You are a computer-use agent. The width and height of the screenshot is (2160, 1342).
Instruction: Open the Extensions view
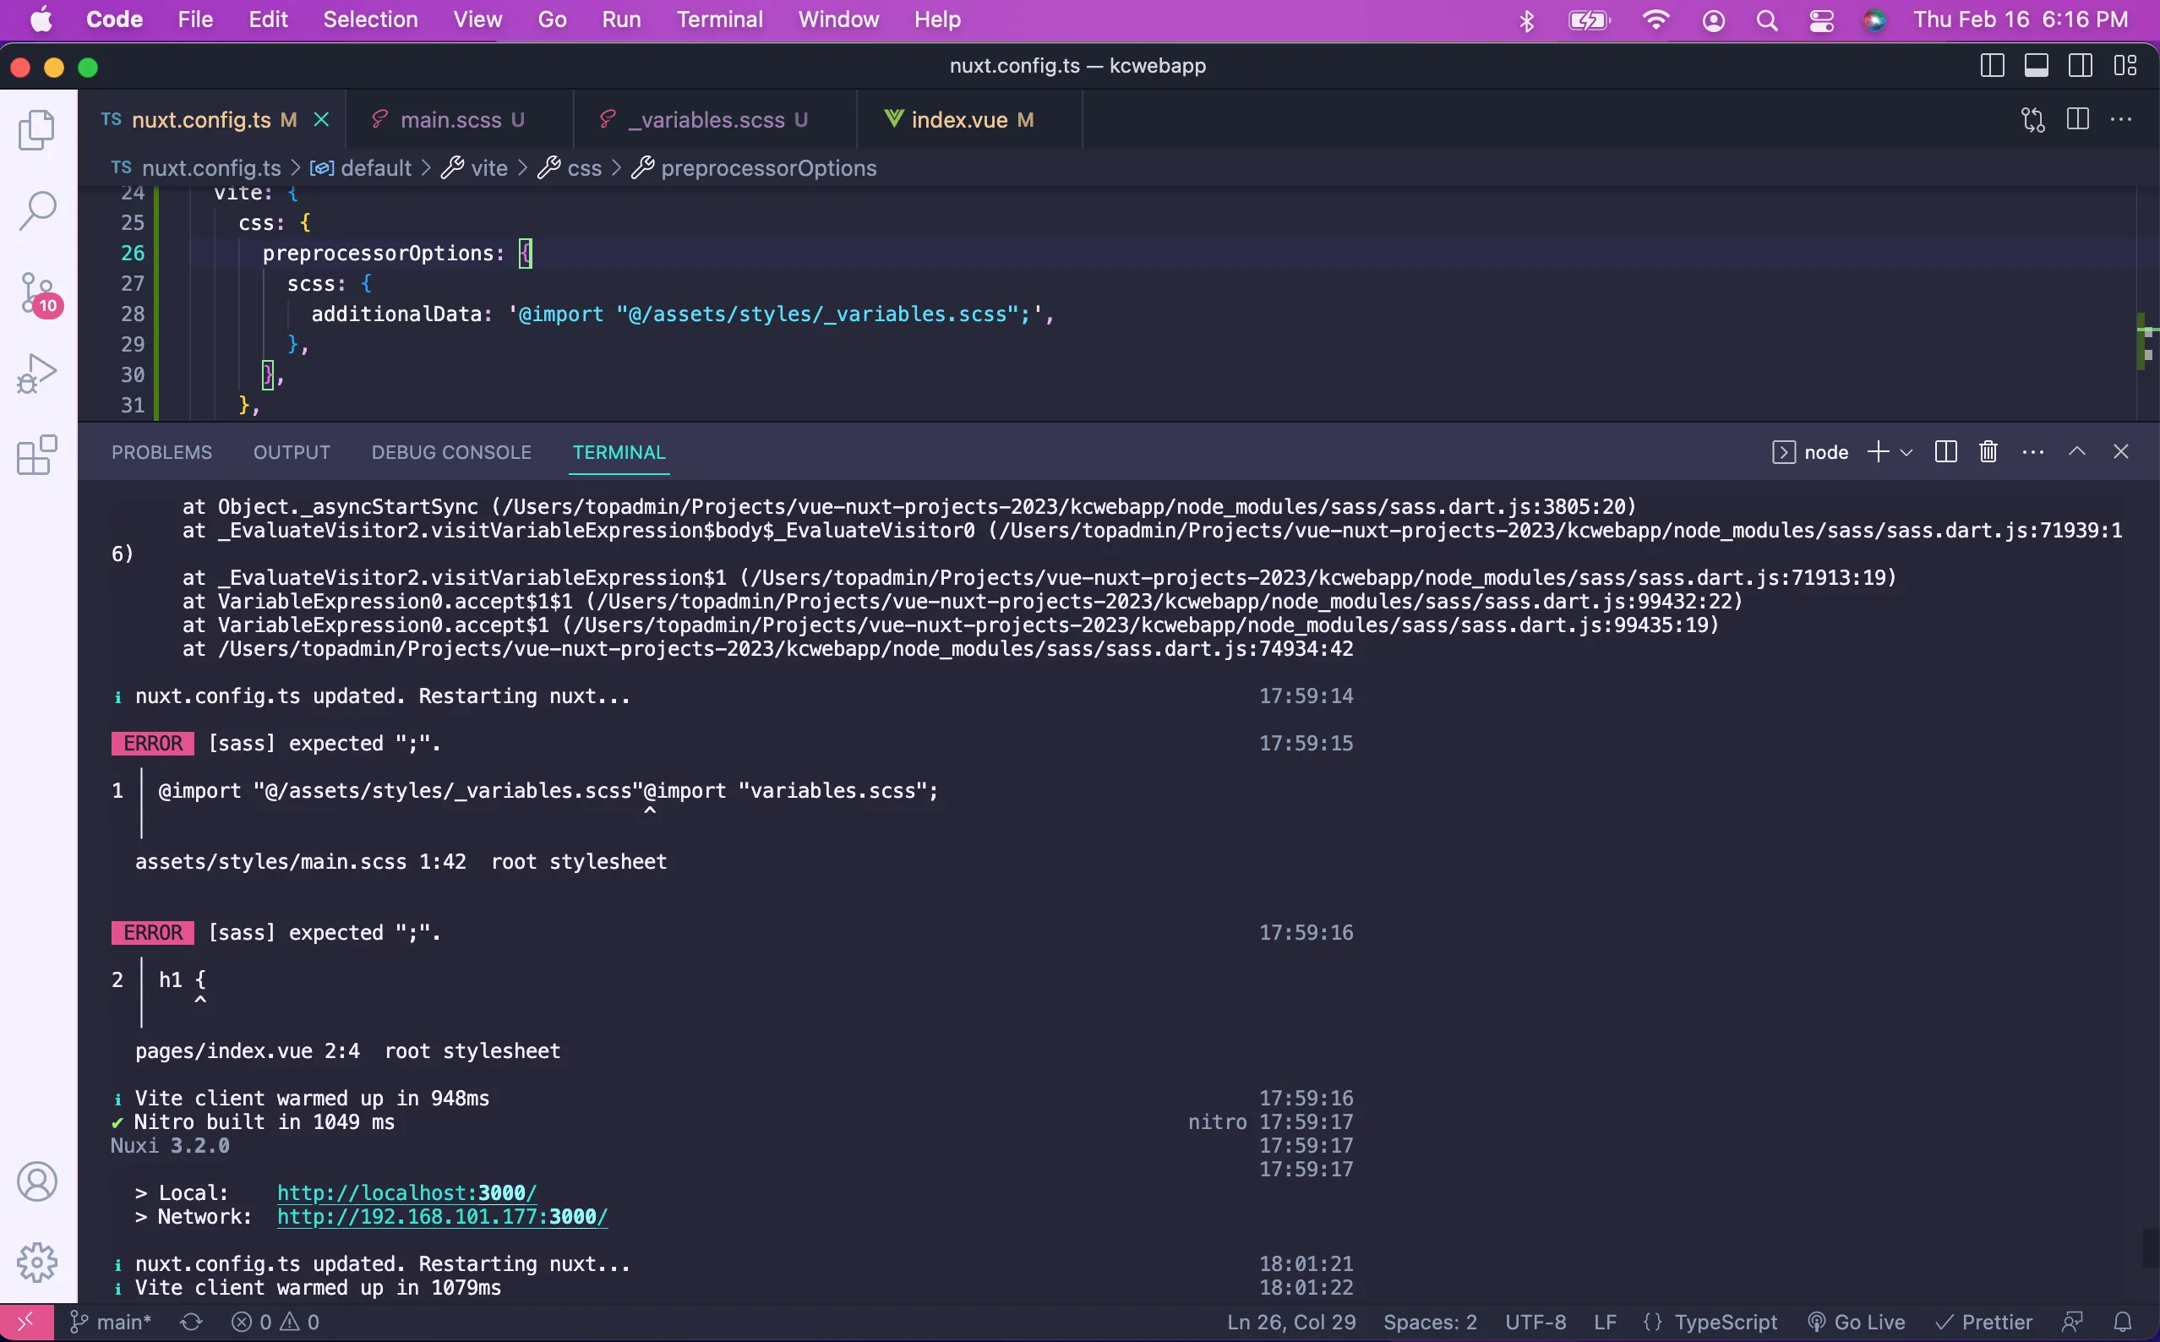point(37,456)
